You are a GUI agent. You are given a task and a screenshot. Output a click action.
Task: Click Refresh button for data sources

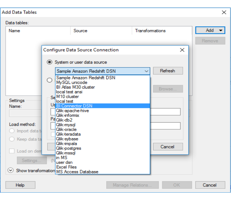click(x=168, y=71)
